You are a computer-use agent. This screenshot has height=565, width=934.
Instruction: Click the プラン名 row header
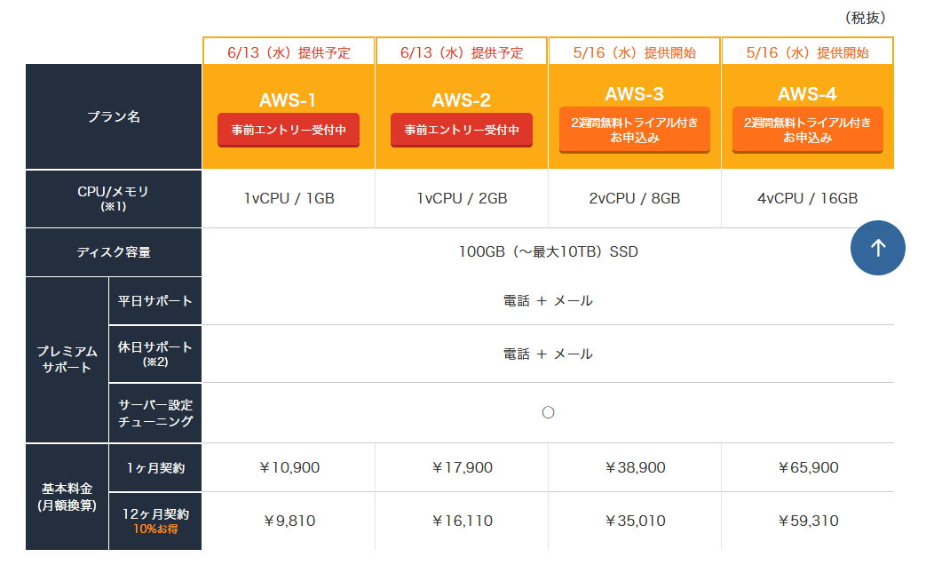click(114, 116)
